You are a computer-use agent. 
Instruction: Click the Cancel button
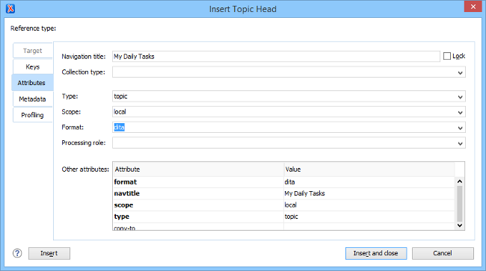coord(443,253)
